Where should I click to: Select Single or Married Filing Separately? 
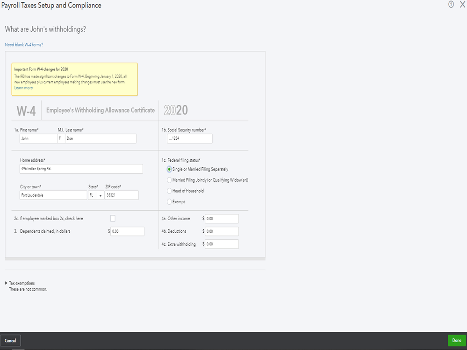(x=169, y=169)
